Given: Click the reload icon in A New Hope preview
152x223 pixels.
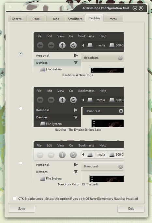Looking at the screenshot, I should point(73,45).
